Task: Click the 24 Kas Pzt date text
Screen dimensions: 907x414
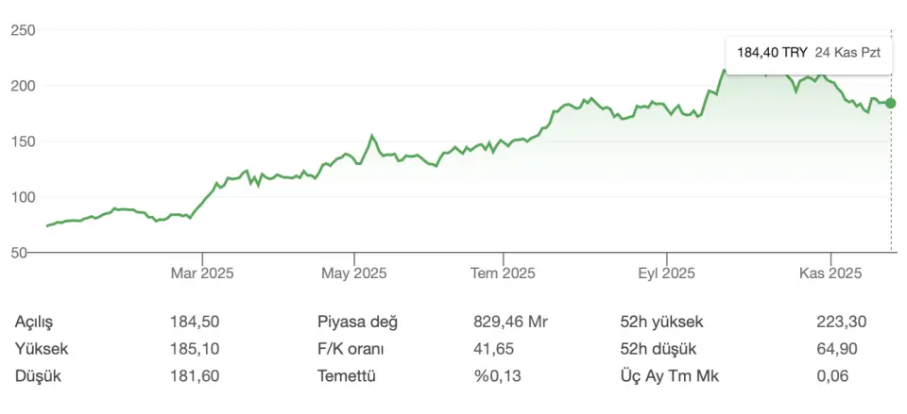Action: [x=847, y=53]
